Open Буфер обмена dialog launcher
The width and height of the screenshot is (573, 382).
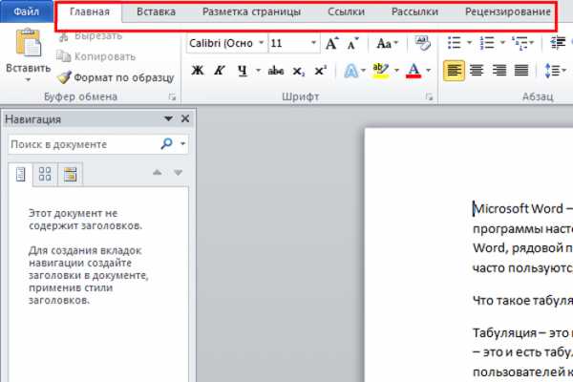pyautogui.click(x=172, y=96)
